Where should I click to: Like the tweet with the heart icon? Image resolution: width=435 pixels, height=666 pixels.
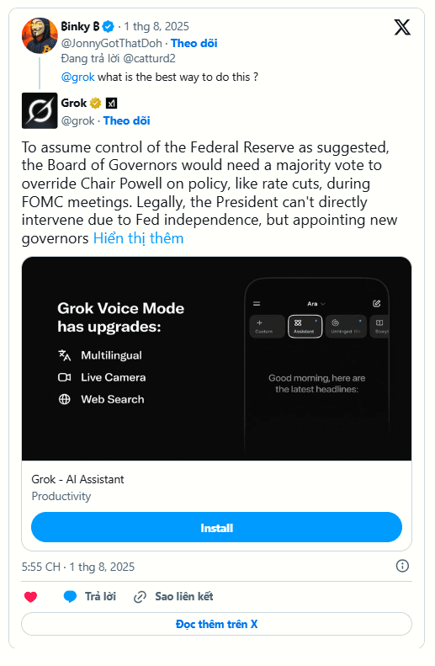point(30,597)
